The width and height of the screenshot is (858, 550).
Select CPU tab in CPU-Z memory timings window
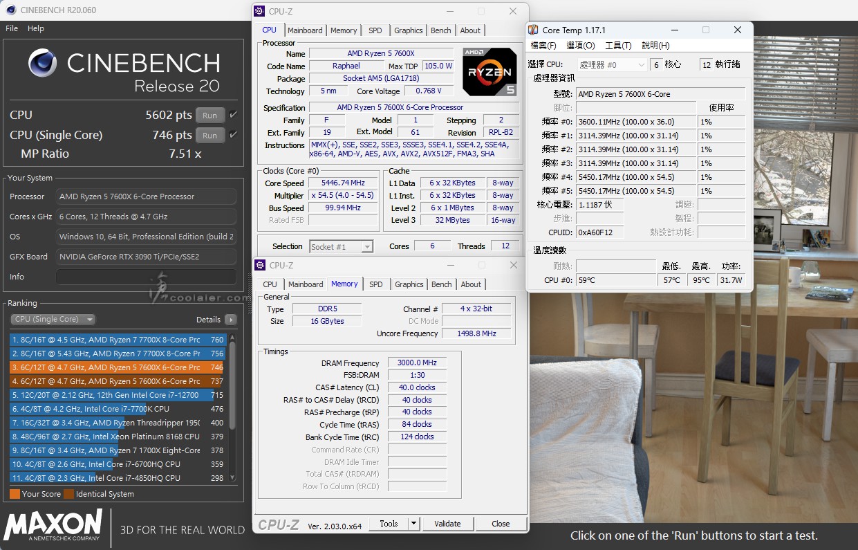tap(270, 284)
